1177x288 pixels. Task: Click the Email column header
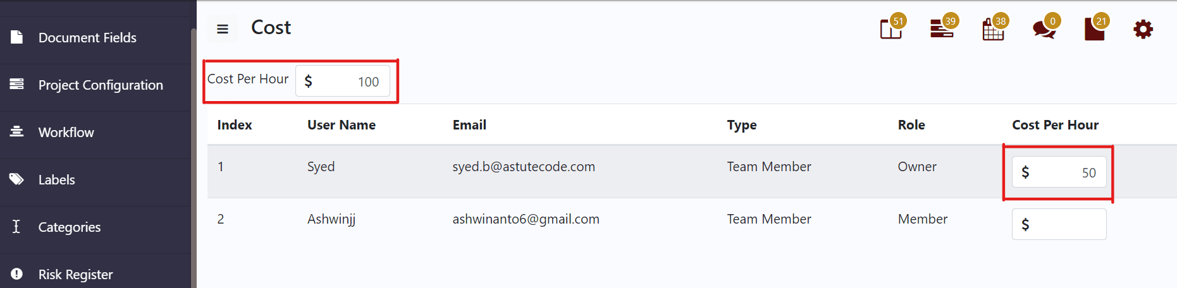[x=469, y=125]
